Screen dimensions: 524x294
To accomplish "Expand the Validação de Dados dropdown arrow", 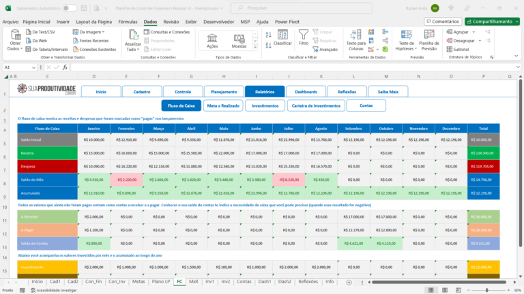I will click(x=377, y=49).
